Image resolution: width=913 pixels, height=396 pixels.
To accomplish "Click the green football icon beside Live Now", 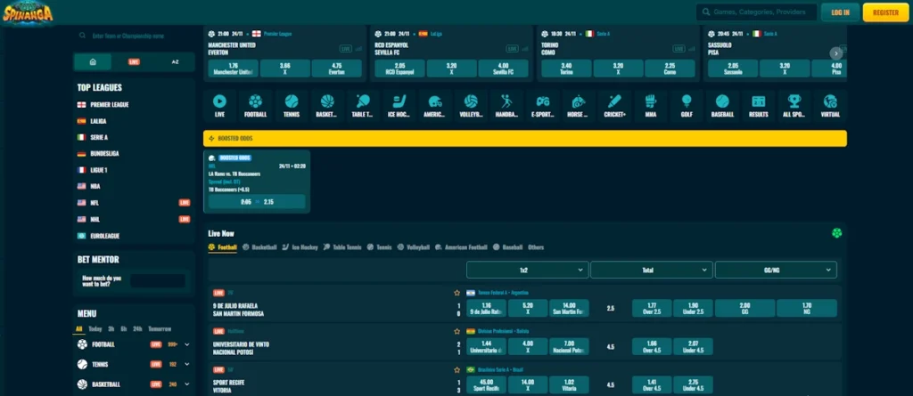I will click(x=836, y=233).
